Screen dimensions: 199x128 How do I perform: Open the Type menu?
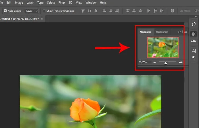point(40,3)
